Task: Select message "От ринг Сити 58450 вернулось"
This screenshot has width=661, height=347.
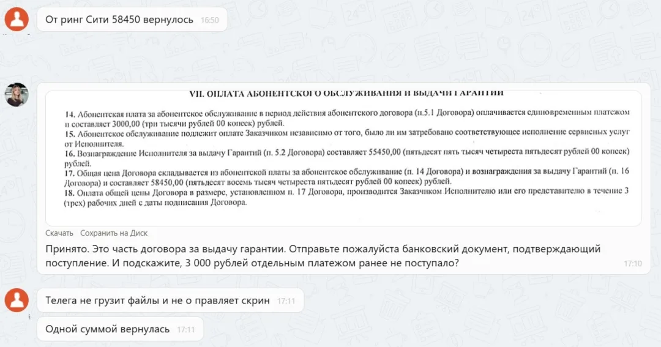Action: tap(132, 20)
